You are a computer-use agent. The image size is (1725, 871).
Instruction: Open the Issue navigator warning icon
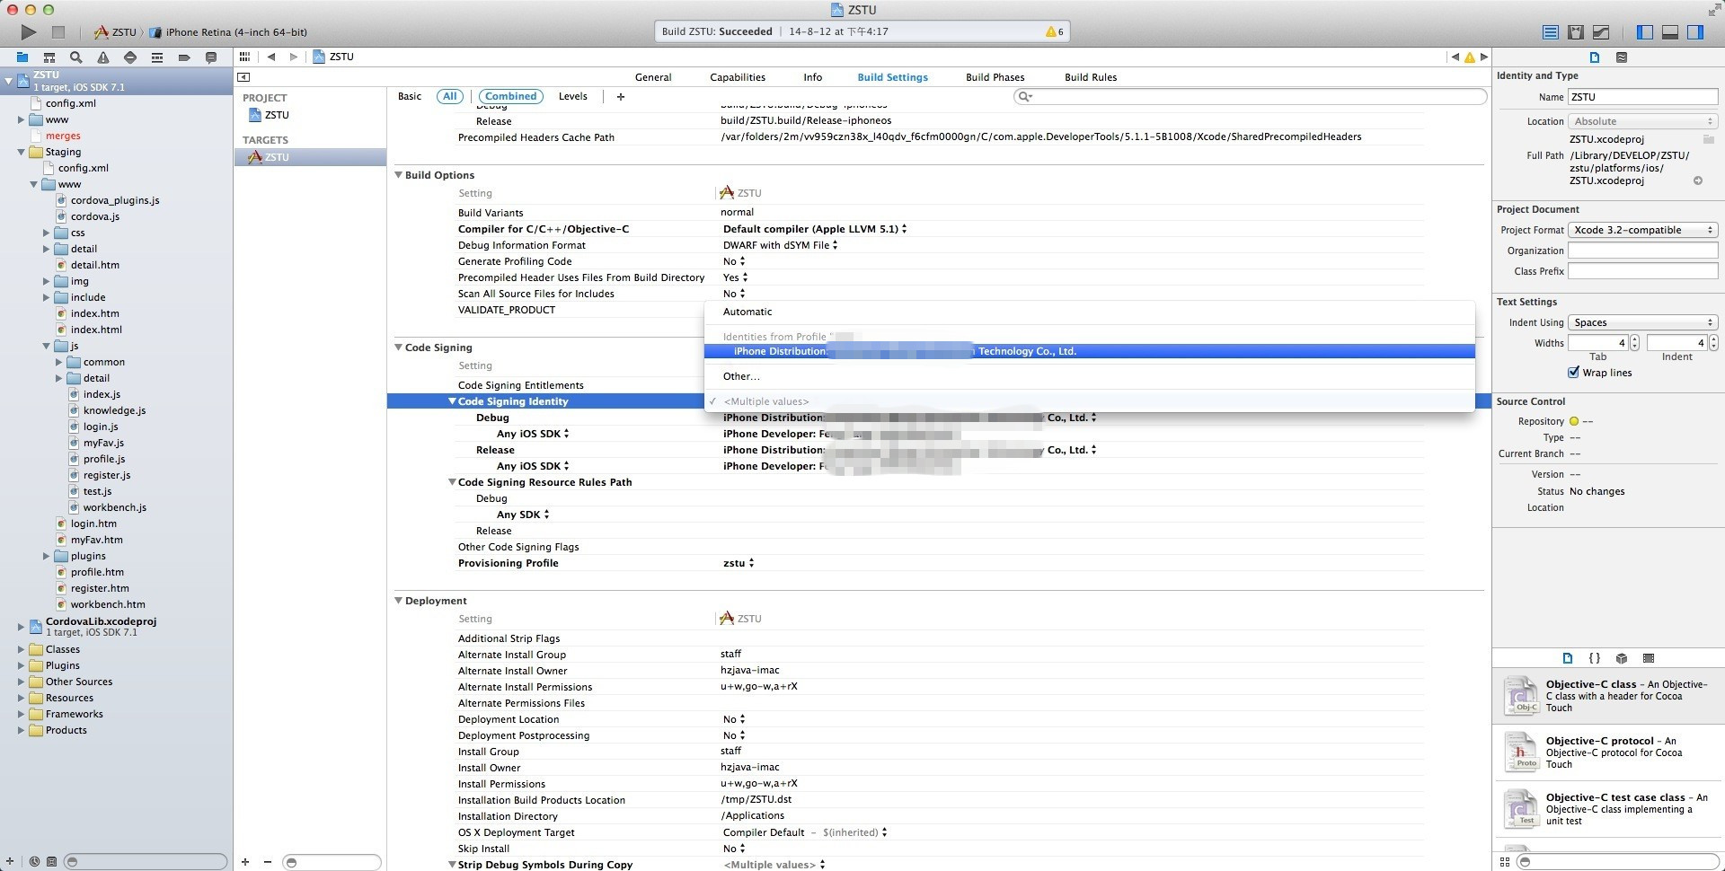103,57
